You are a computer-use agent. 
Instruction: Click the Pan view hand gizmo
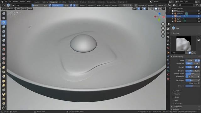[x=163, y=28]
